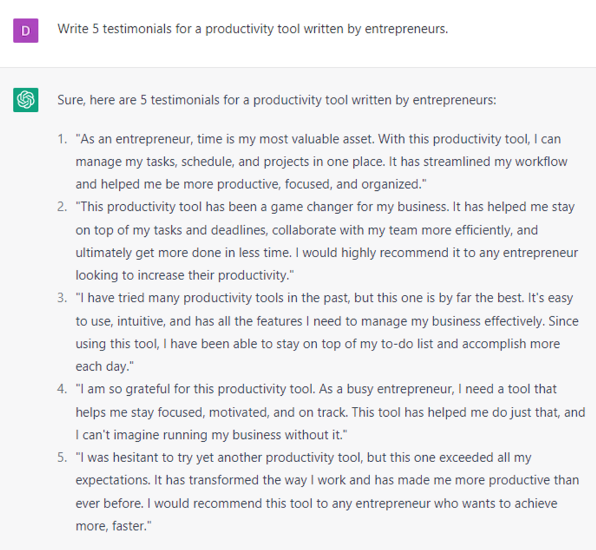Click the first testimonial starting "As an entrepreneur"

(x=321, y=162)
